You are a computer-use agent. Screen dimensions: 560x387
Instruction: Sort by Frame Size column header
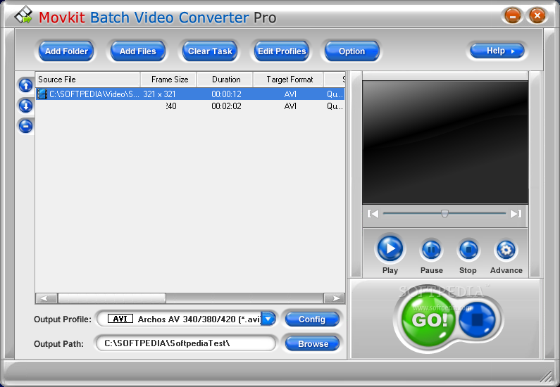pyautogui.click(x=168, y=80)
